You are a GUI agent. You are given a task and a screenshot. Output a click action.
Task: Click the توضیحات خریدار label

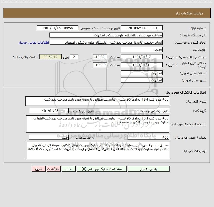click(x=195, y=151)
